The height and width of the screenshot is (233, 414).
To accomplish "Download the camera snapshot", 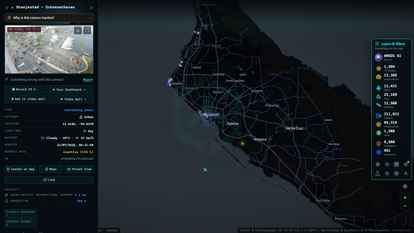I will coord(78,30).
